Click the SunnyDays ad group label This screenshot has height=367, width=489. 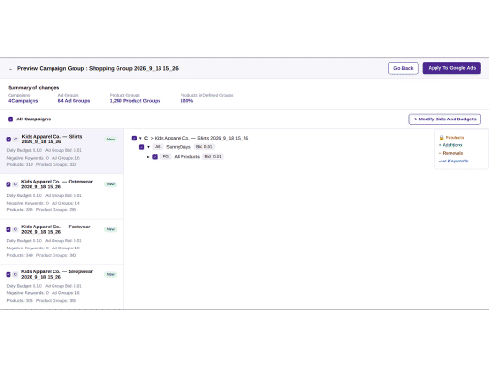[179, 147]
